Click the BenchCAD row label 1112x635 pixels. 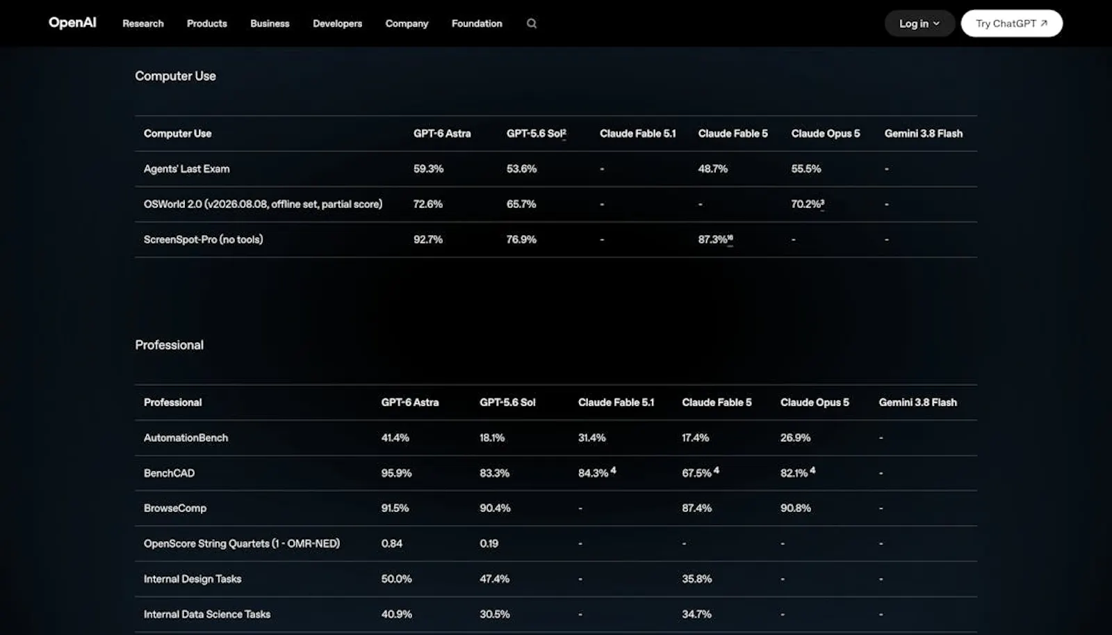pos(169,473)
